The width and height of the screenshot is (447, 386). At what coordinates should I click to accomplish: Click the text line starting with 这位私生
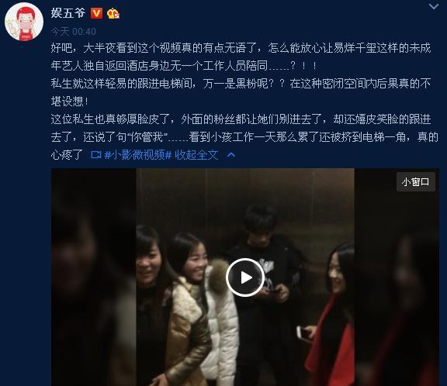click(241, 119)
